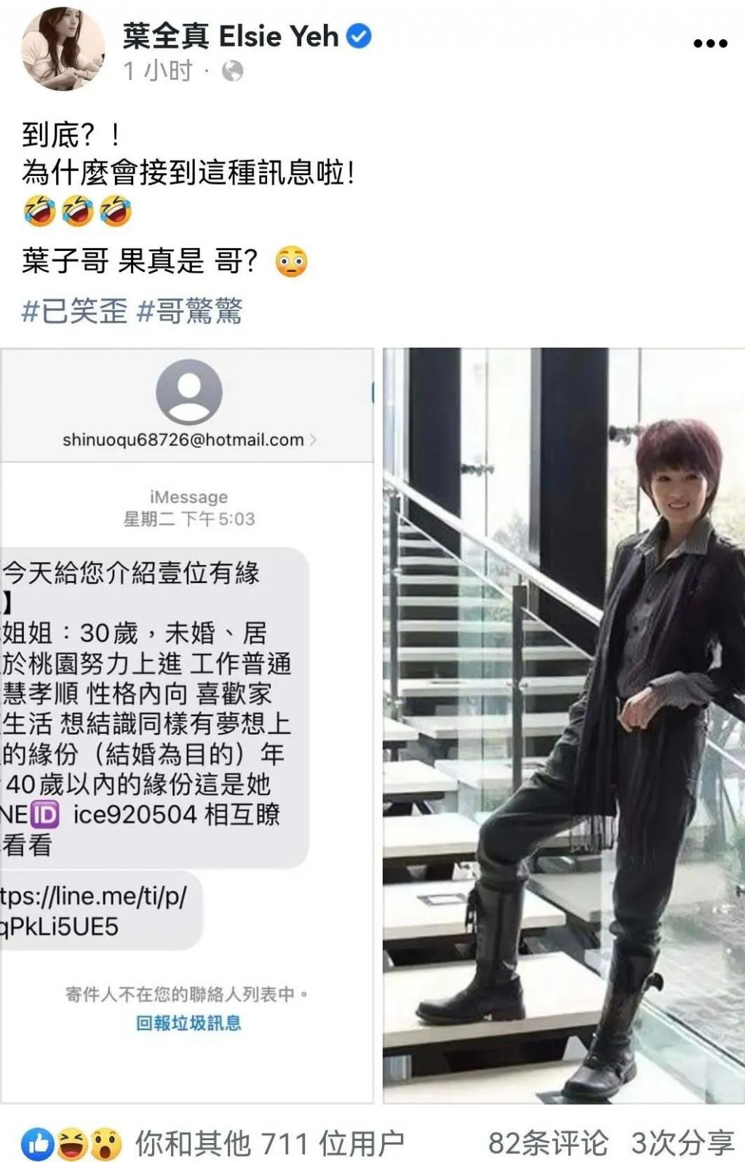Screen dimensions: 745x1162
Task: Click the blue verified badge
Action: [x=359, y=36]
